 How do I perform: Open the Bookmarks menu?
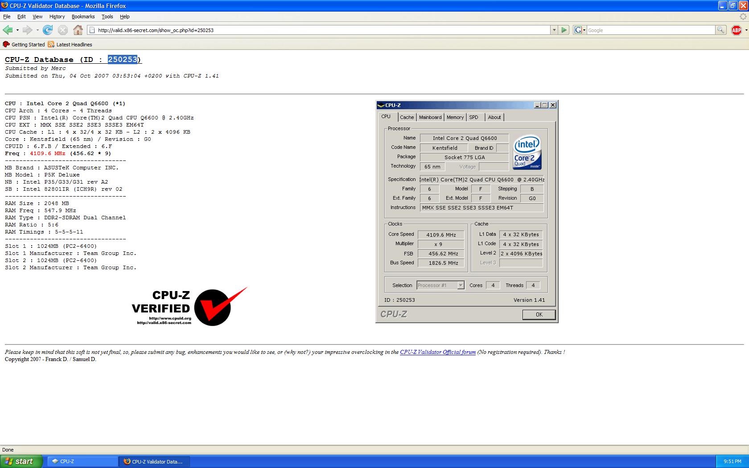point(83,16)
